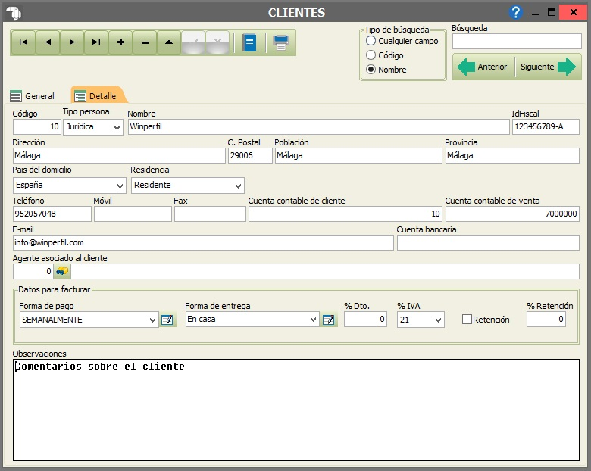Open the Pais del domicilio dropdown
Image resolution: width=591 pixels, height=471 pixels.
coord(120,186)
